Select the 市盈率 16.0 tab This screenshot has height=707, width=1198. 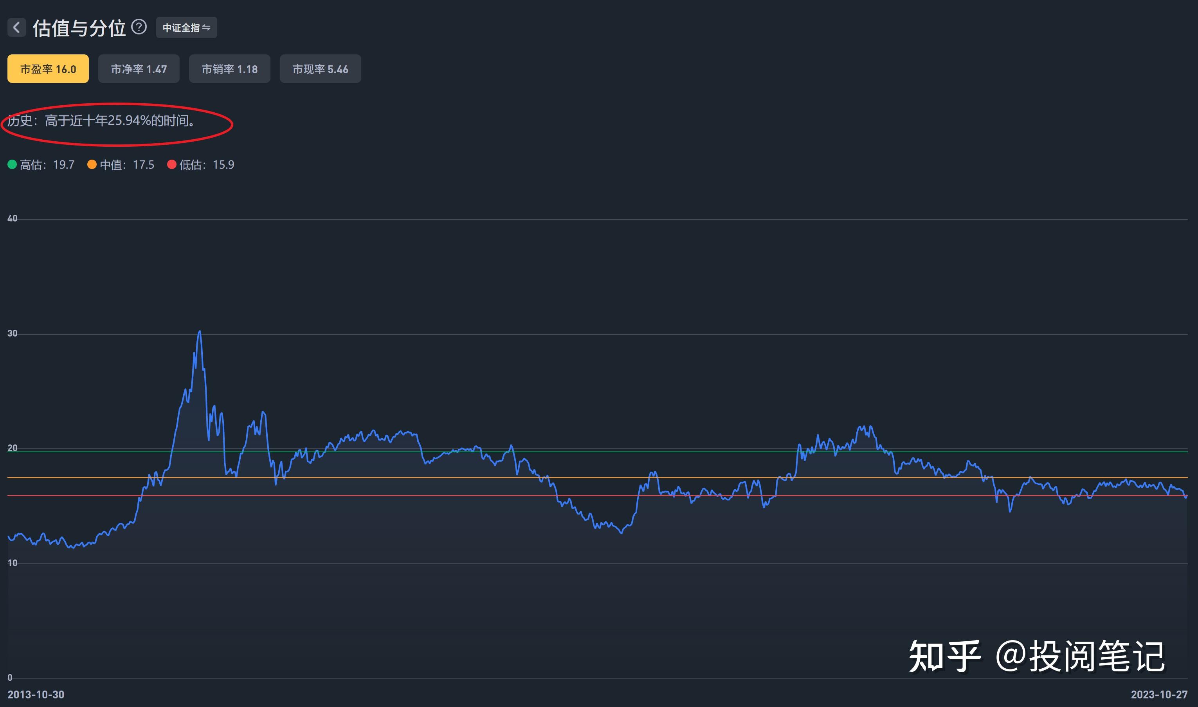[48, 69]
